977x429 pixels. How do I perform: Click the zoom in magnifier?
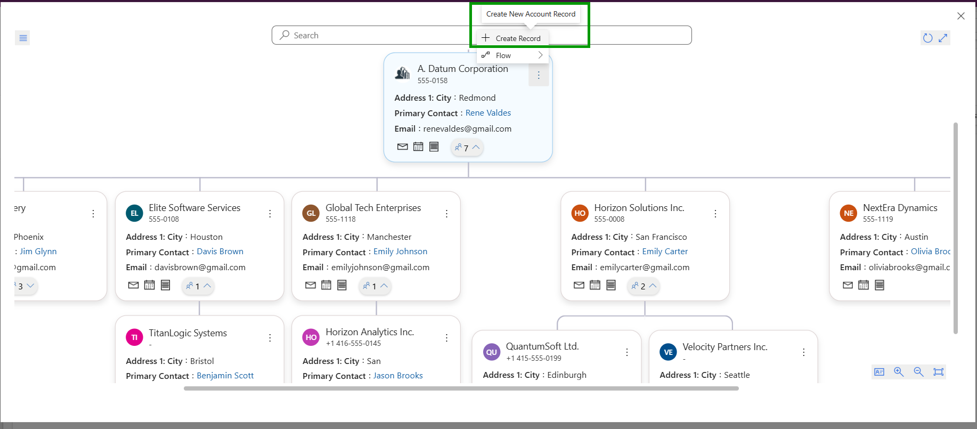(899, 372)
